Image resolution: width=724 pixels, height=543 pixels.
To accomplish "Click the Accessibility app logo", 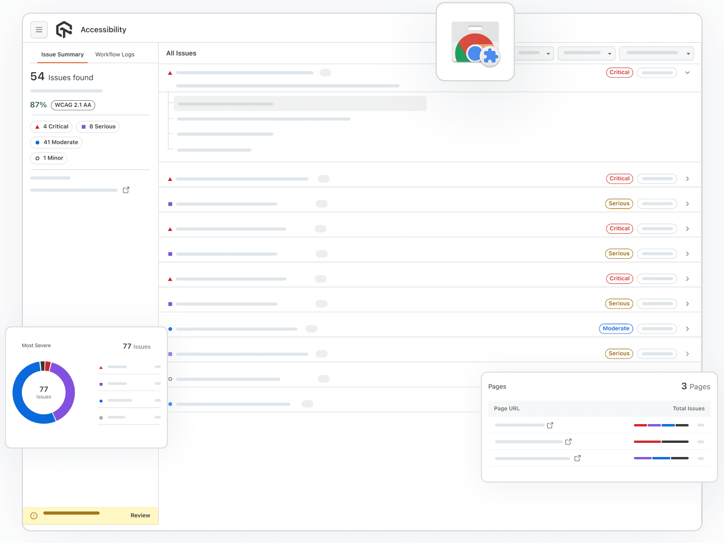I will point(64,29).
